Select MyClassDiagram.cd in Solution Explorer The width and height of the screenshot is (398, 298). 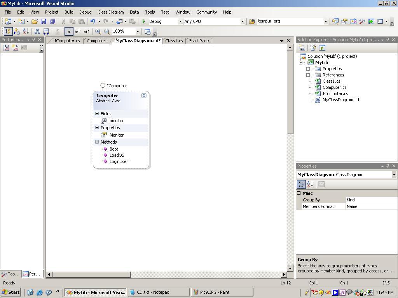[x=340, y=100]
